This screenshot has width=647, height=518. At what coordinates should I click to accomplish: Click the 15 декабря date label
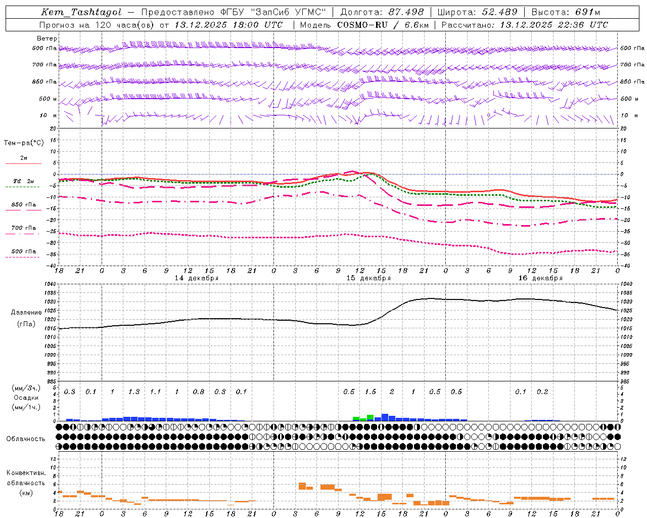pyautogui.click(x=368, y=278)
